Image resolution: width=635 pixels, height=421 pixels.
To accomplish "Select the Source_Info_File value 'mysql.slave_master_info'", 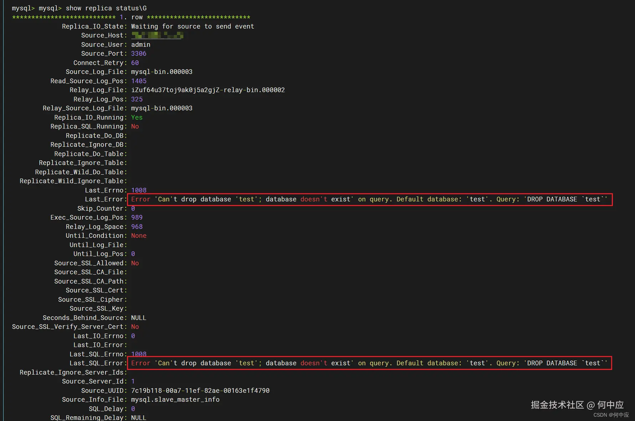I will coord(176,400).
